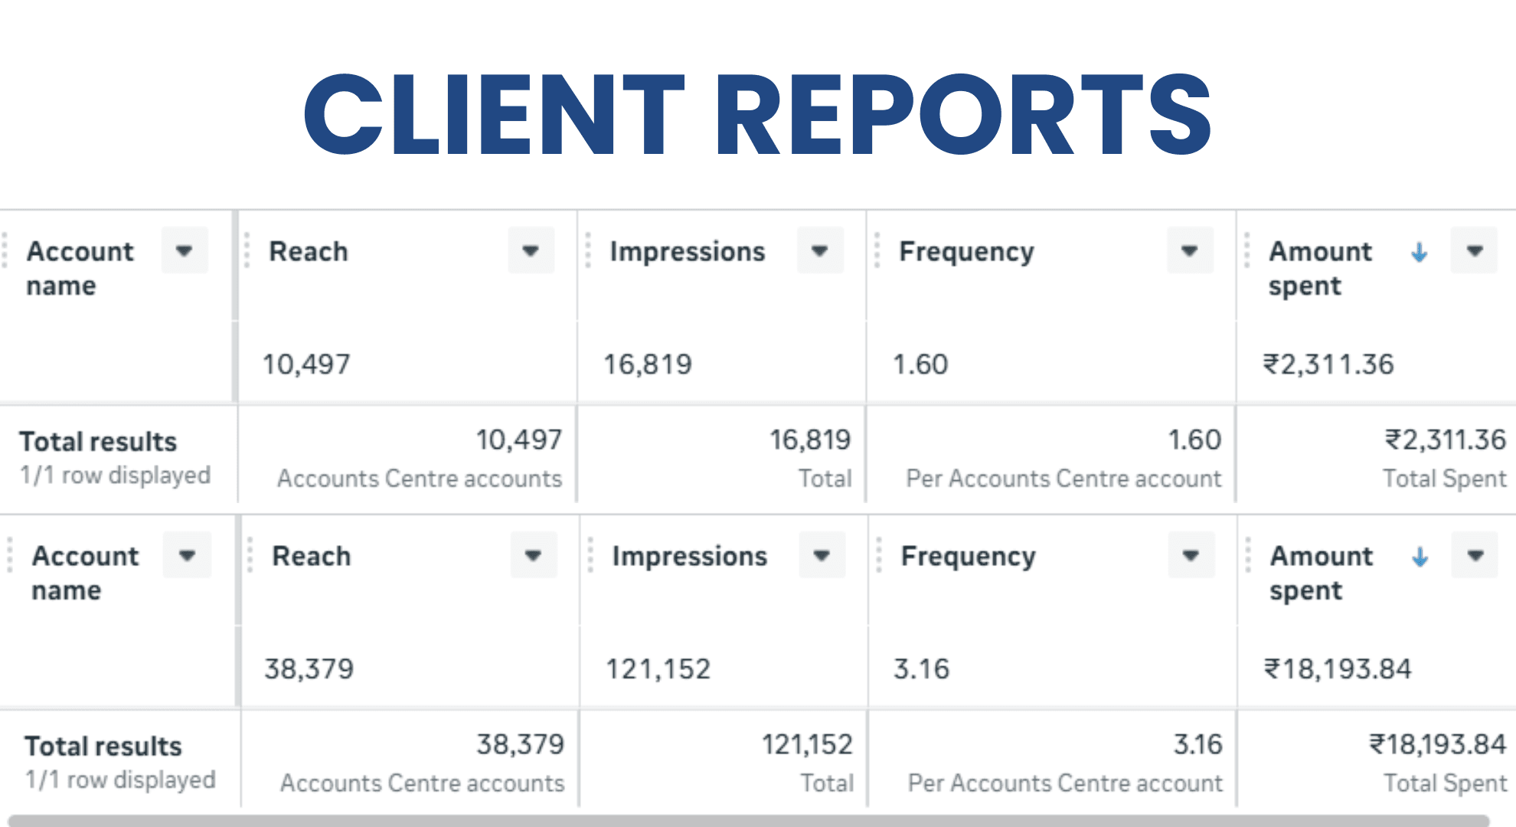Click the Reach value 10,497

coord(305,364)
